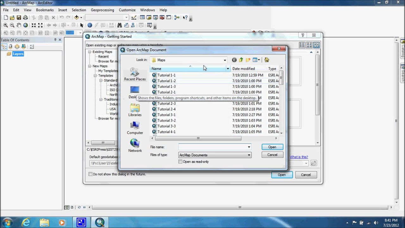Open the Bookmarks menu

pos(45,10)
